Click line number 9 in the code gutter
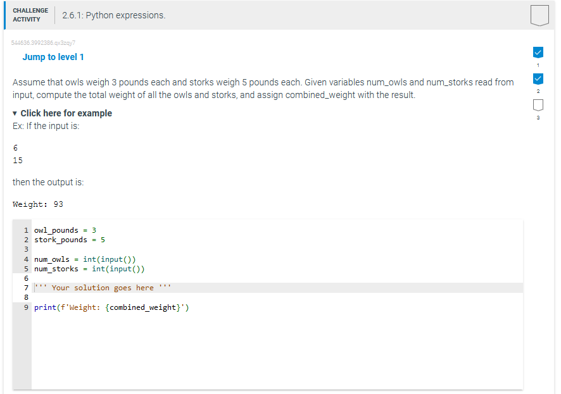The height and width of the screenshot is (394, 561). 25,307
